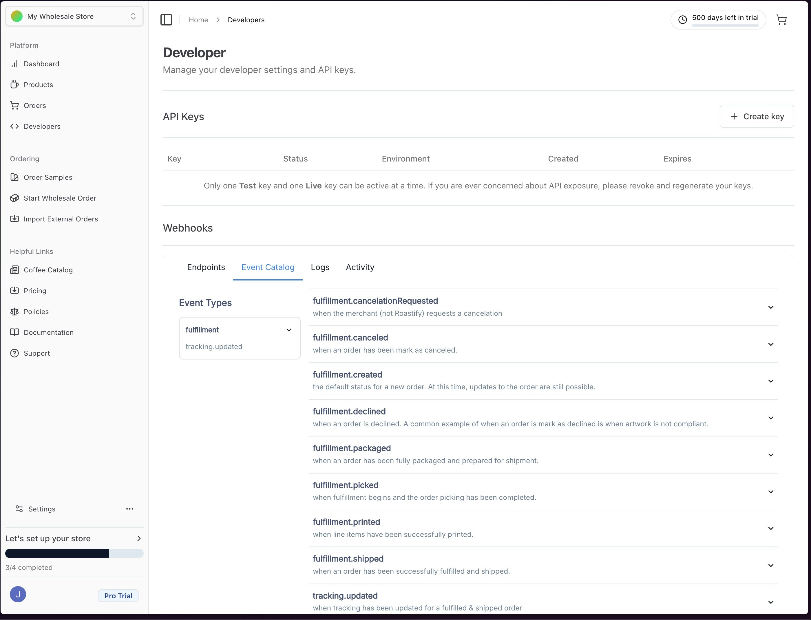Open the My Wholesale Store switcher
Screen dimensions: 811x620
[74, 16]
